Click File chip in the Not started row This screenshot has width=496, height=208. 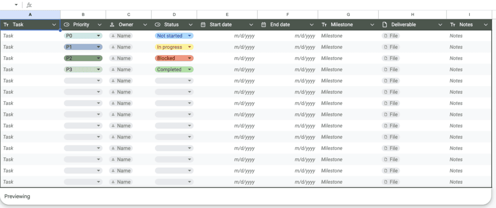tap(391, 36)
